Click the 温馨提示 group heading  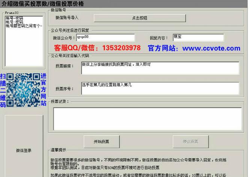click(x=58, y=150)
